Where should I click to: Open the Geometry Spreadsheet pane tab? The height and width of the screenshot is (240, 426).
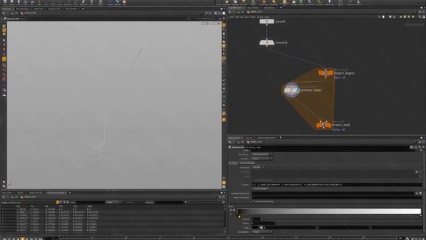[x=56, y=193]
